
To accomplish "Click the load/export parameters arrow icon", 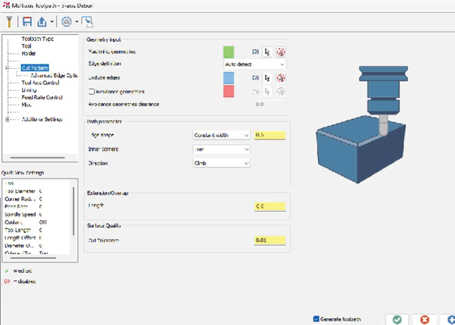I will (42, 22).
